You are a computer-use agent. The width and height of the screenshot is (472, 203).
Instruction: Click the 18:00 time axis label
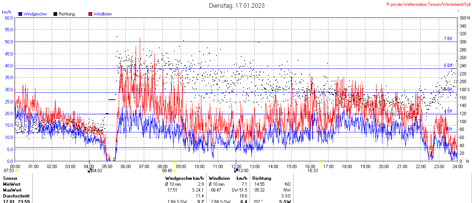[x=347, y=167]
